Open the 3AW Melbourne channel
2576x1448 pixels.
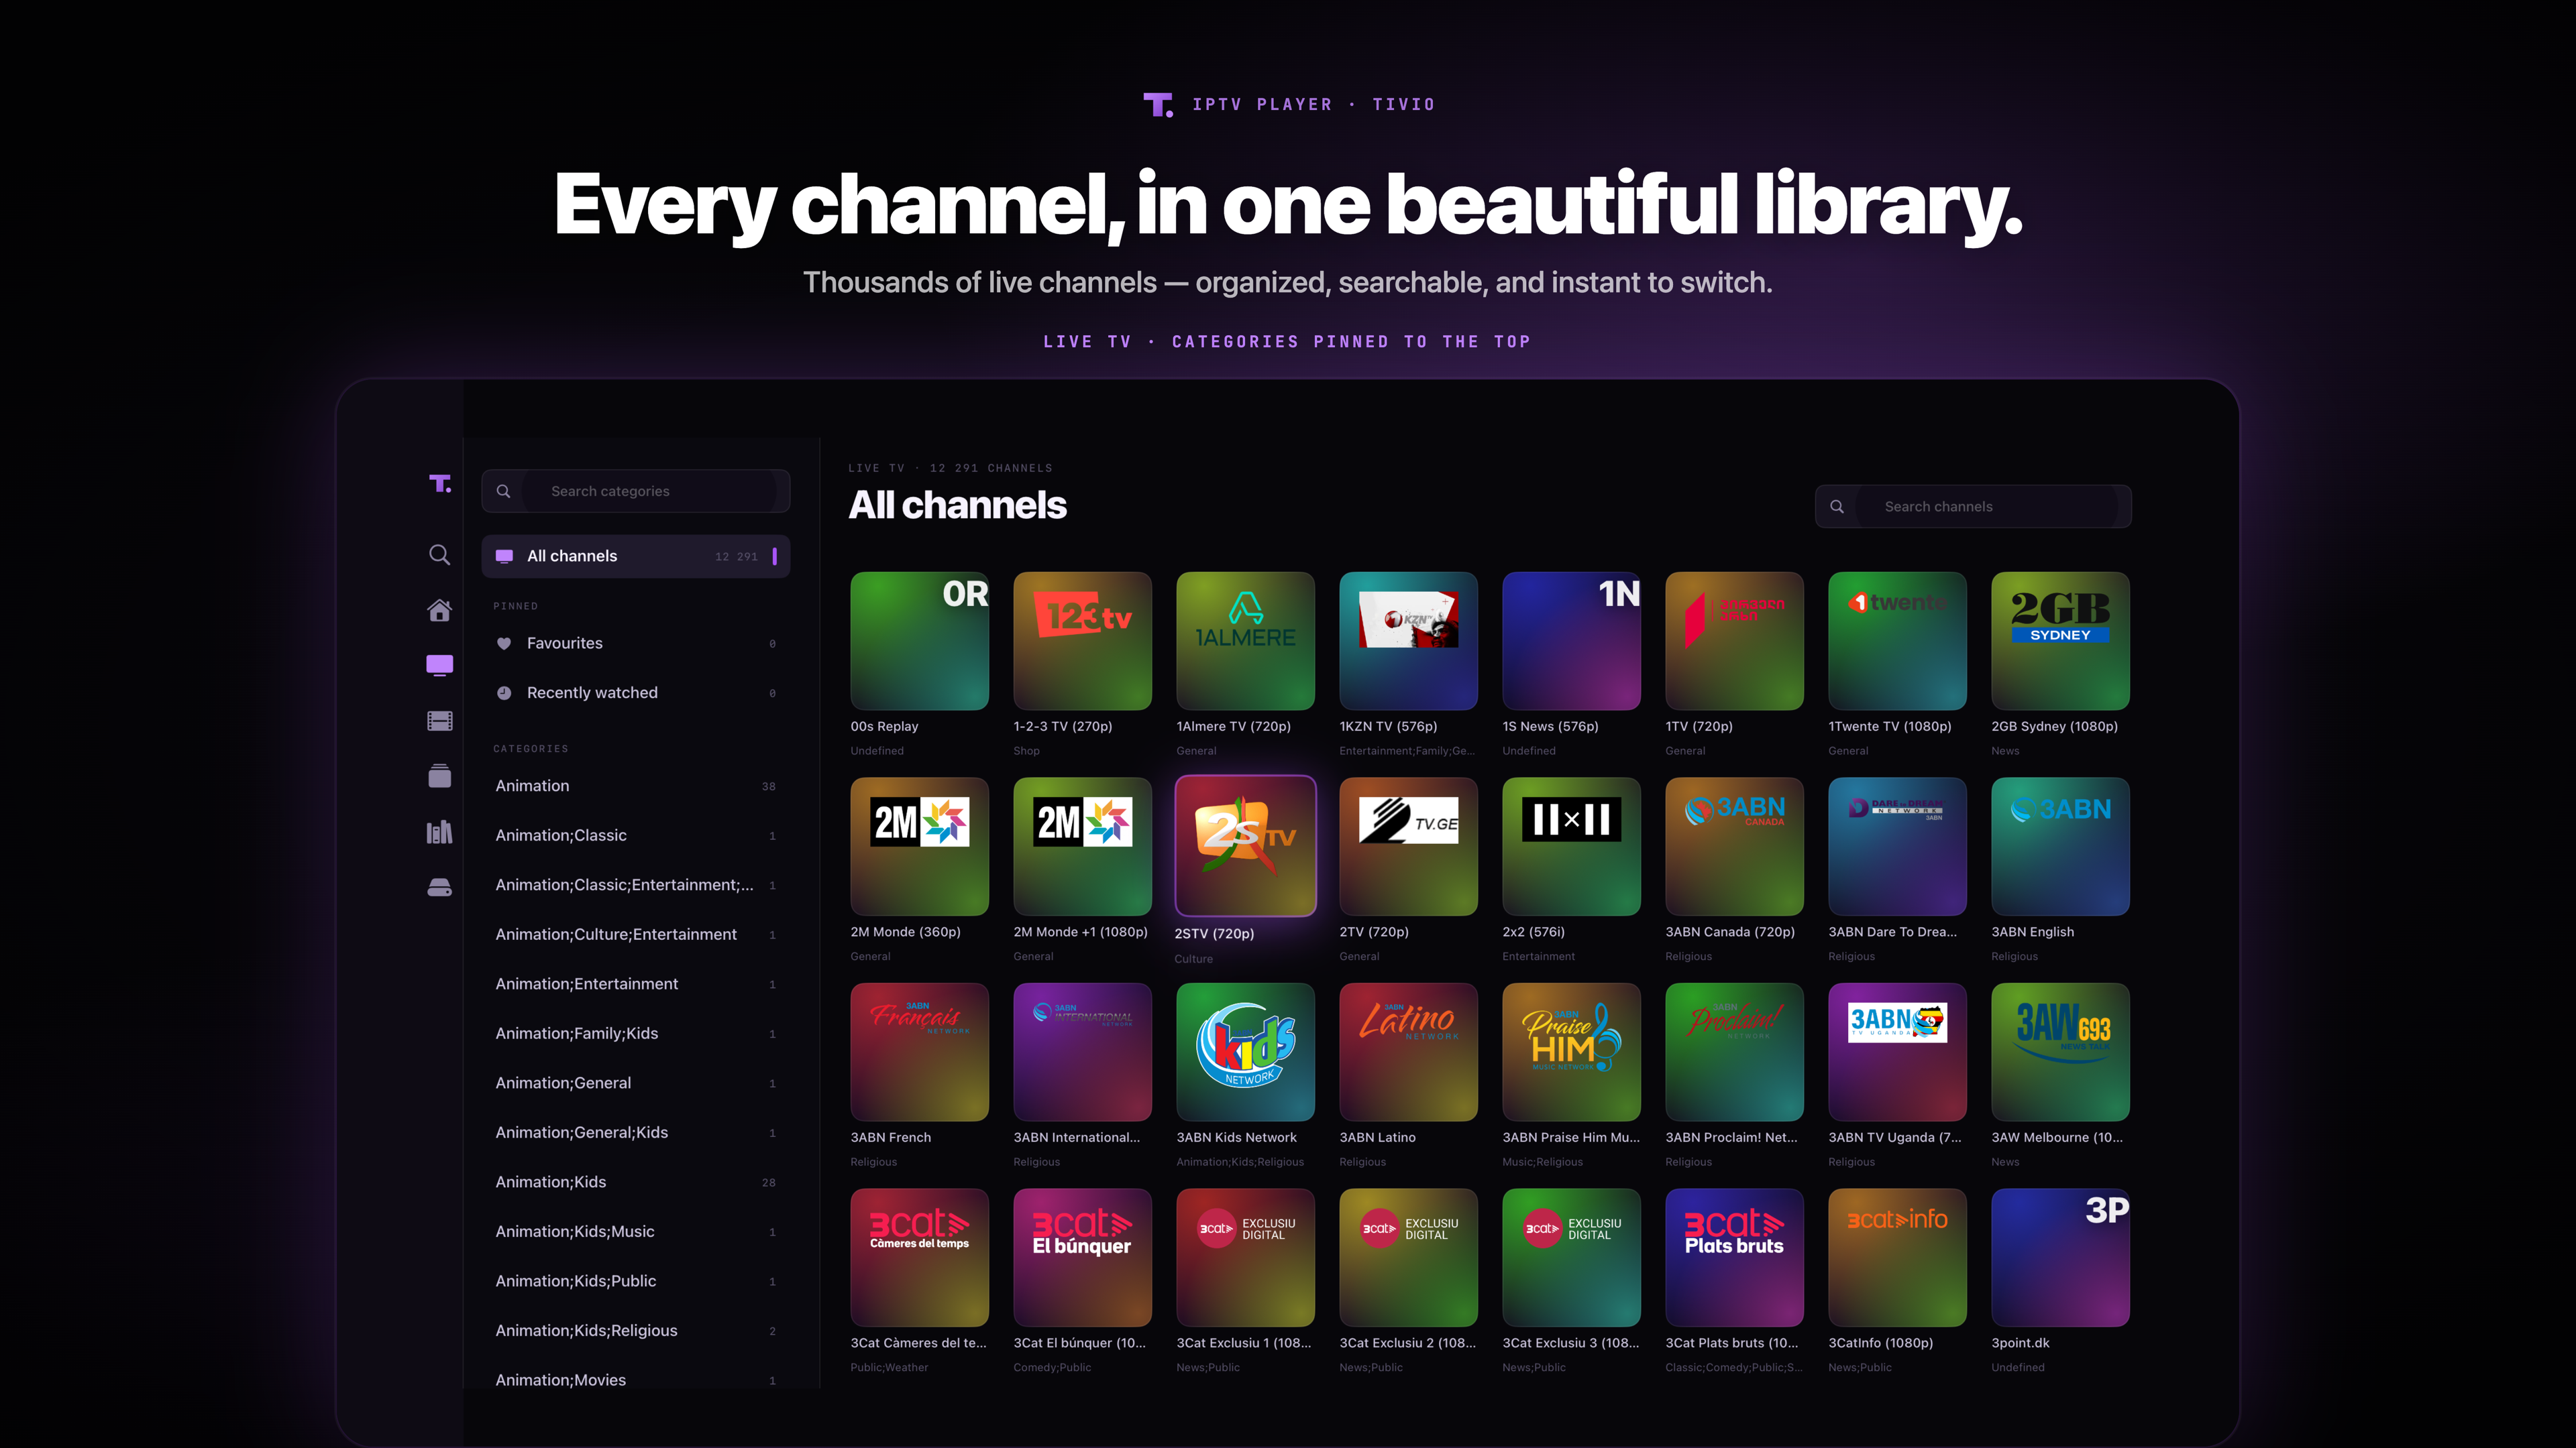[2060, 1052]
